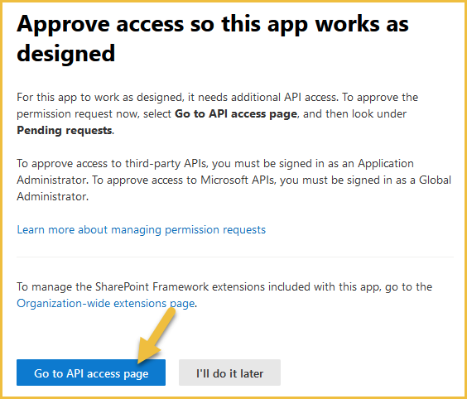Image resolution: width=467 pixels, height=399 pixels.
Task: Click the 'For this app to work' paragraph
Action: point(218,113)
